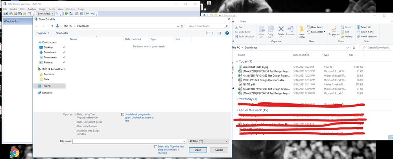Open the DOE menu in JMP

(x=22, y=9)
